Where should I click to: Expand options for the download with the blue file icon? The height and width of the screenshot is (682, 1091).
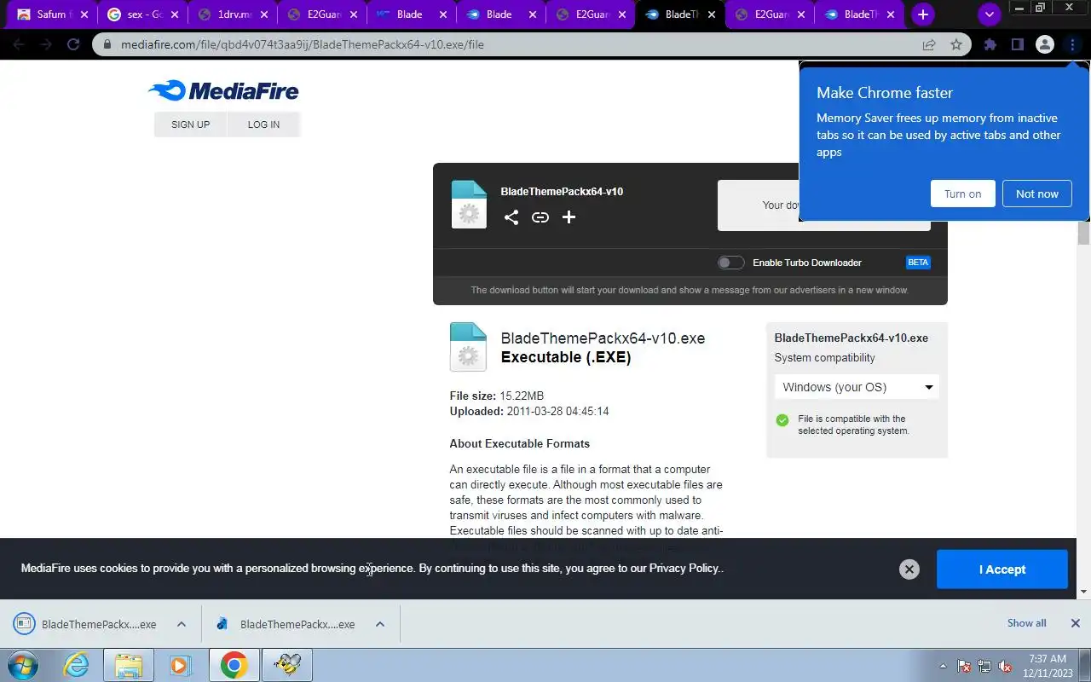point(380,624)
